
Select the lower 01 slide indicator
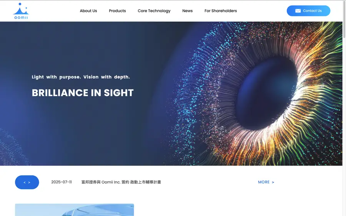(323, 101)
